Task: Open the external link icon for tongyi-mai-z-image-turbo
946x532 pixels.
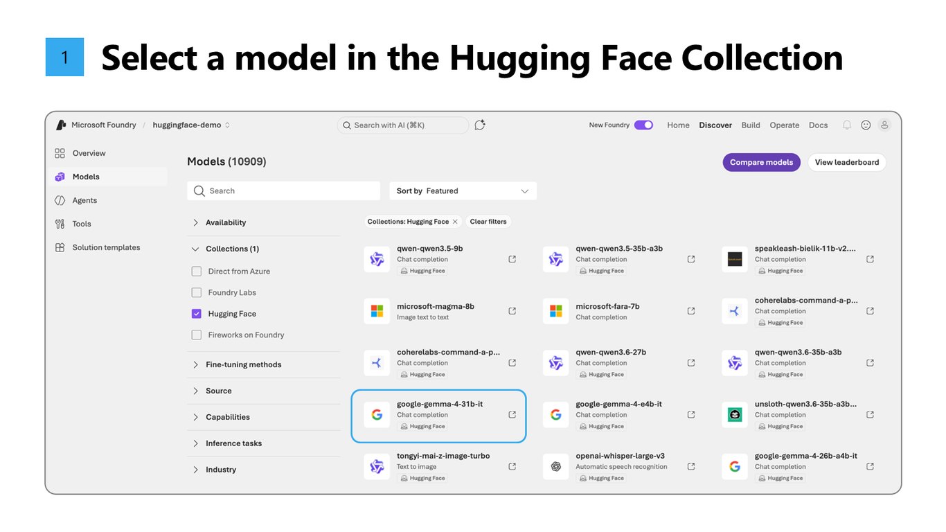Action: tap(512, 467)
